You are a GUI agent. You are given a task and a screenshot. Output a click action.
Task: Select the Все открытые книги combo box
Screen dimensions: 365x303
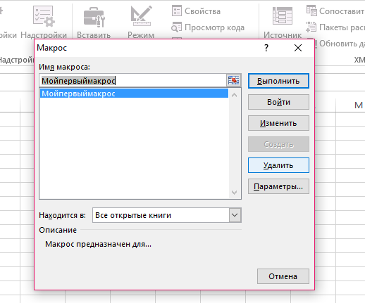tap(167, 215)
